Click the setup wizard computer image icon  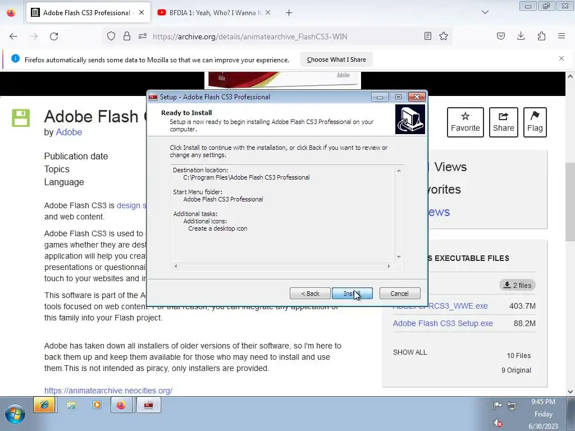point(410,120)
